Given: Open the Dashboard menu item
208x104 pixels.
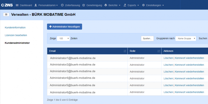Looking at the screenshot, I should (x=24, y=5).
